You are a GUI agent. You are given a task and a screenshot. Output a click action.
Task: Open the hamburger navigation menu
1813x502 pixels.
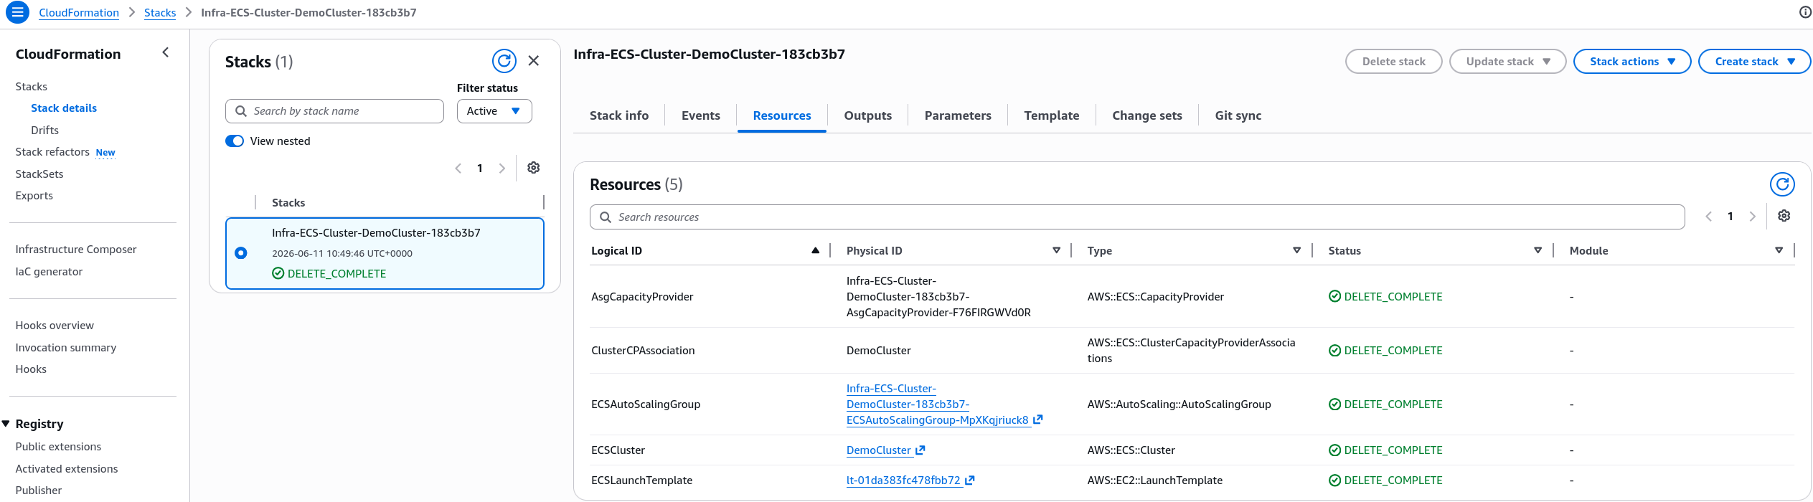tap(17, 12)
